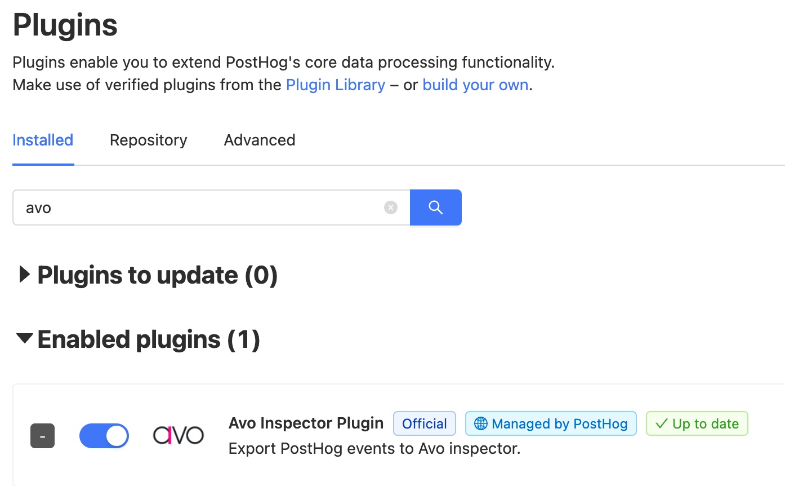The image size is (785, 486).
Task: Open the Plugin Library link
Action: point(335,85)
